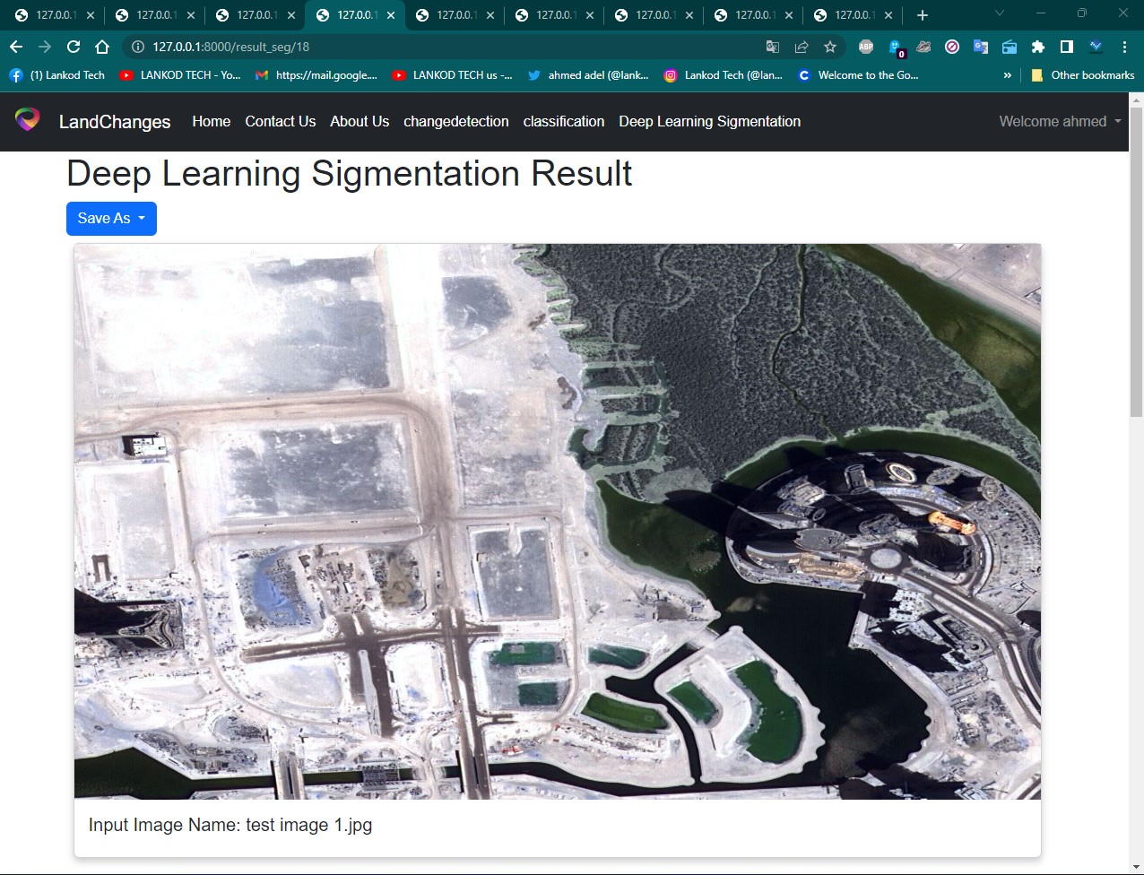The width and height of the screenshot is (1144, 875).
Task: Click the blue radio extension icon
Action: pyautogui.click(x=1010, y=47)
